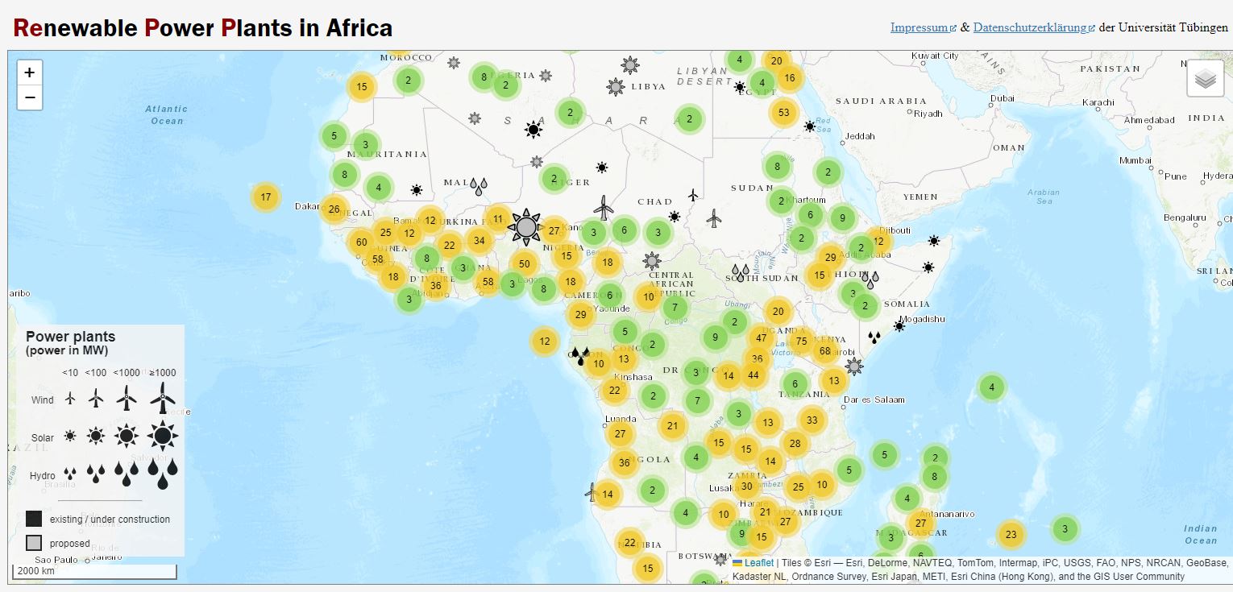Click the black existing/under construction legend swatch
The image size is (1233, 592).
34,519
